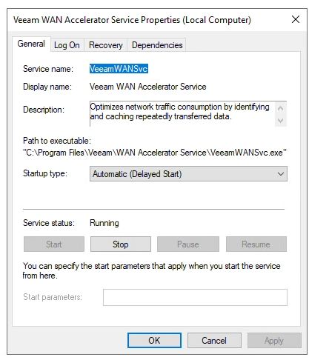Screen dimensions: 309x360
Task: Click the Pause service button
Action: point(188,244)
